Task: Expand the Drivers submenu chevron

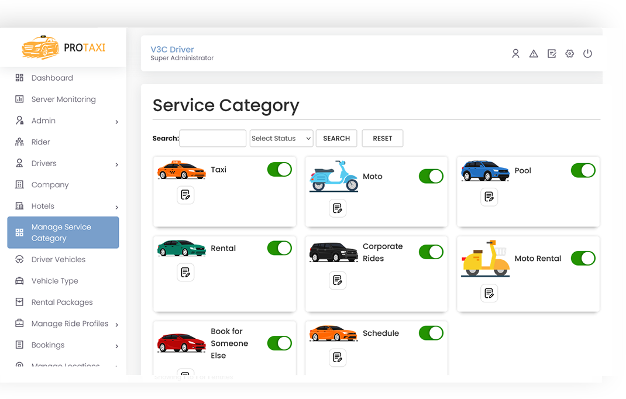Action: click(x=116, y=164)
